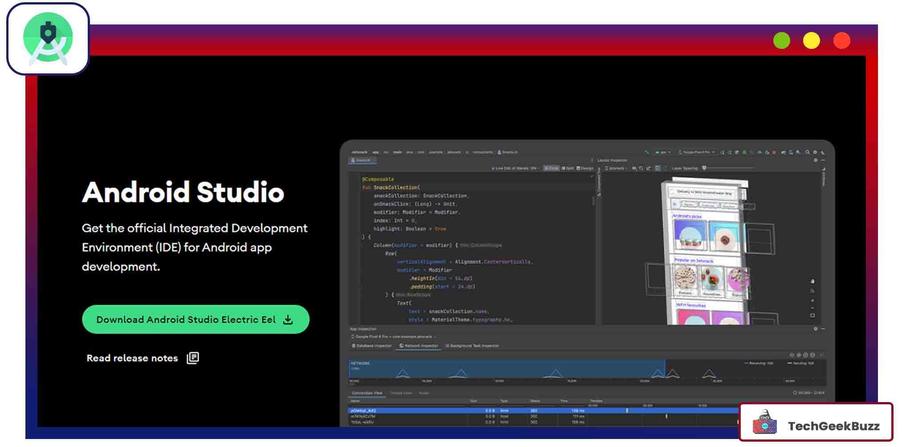902x447 pixels.
Task: Open the app run configuration dropdown
Action: tap(663, 153)
